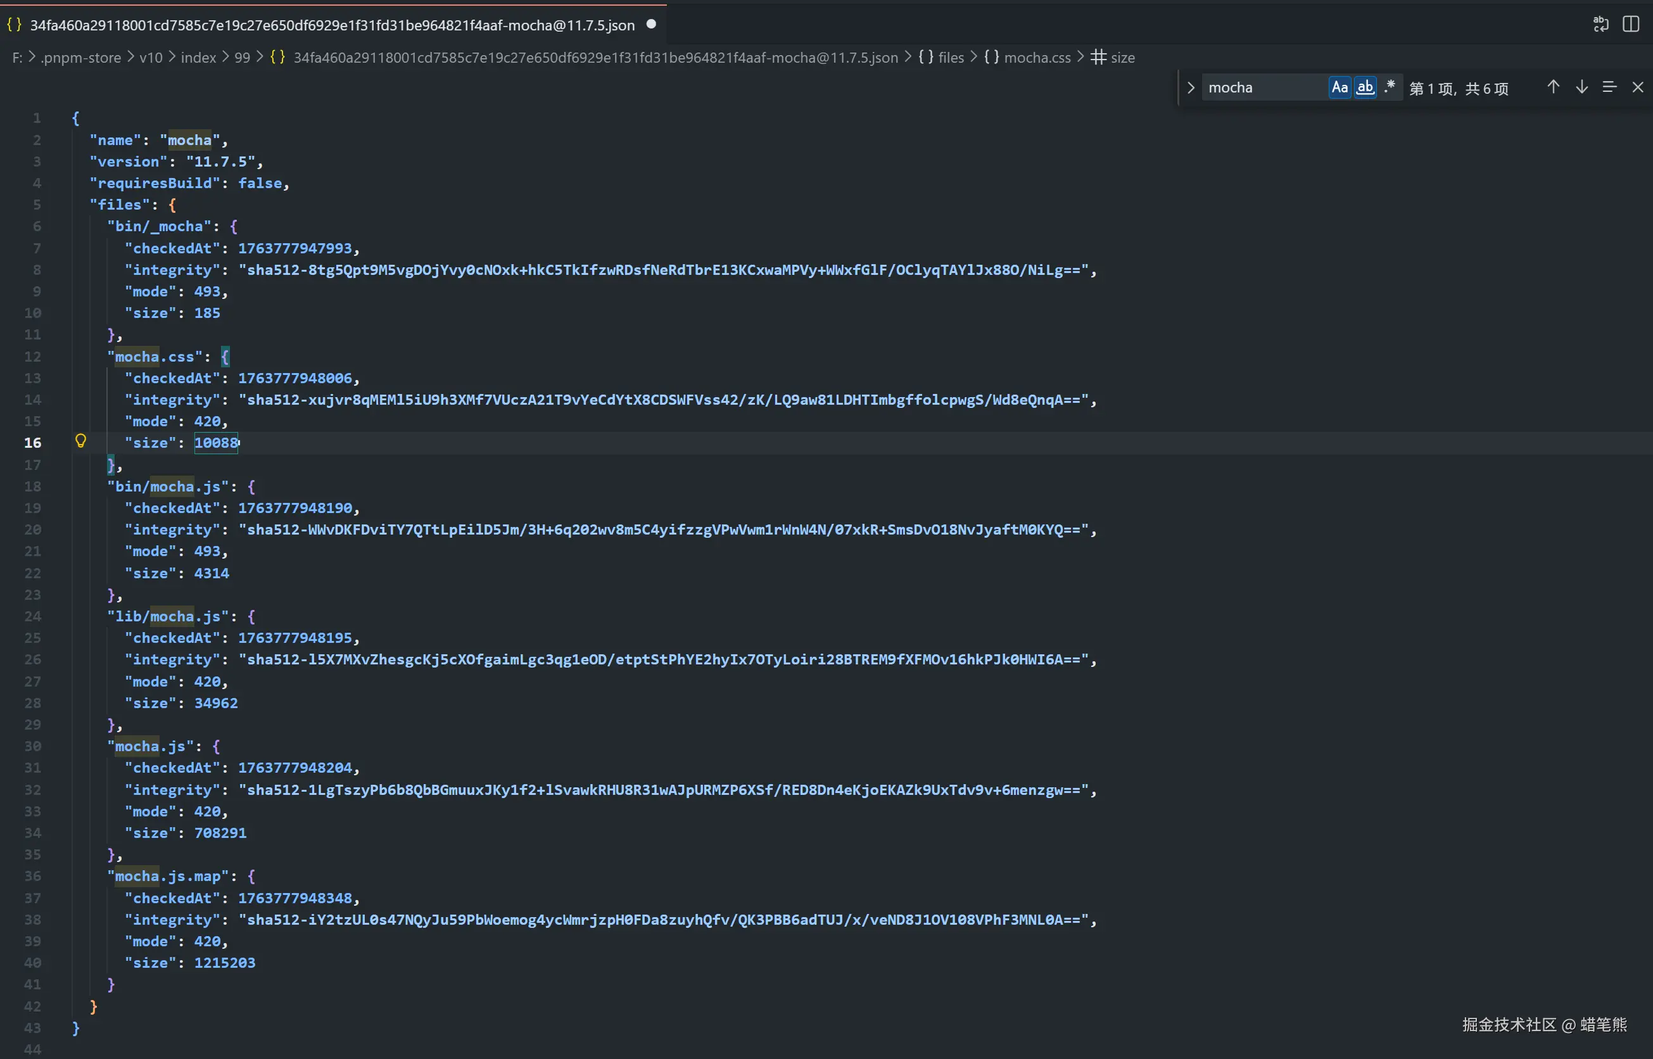Click the lightbulb code action on line 16
The image size is (1653, 1059).
(x=80, y=441)
